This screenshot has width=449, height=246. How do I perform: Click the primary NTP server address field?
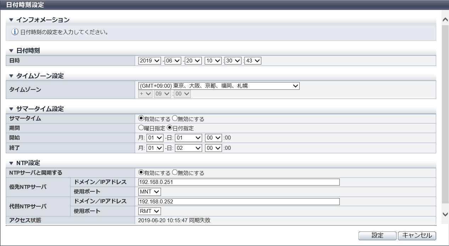[239, 182]
